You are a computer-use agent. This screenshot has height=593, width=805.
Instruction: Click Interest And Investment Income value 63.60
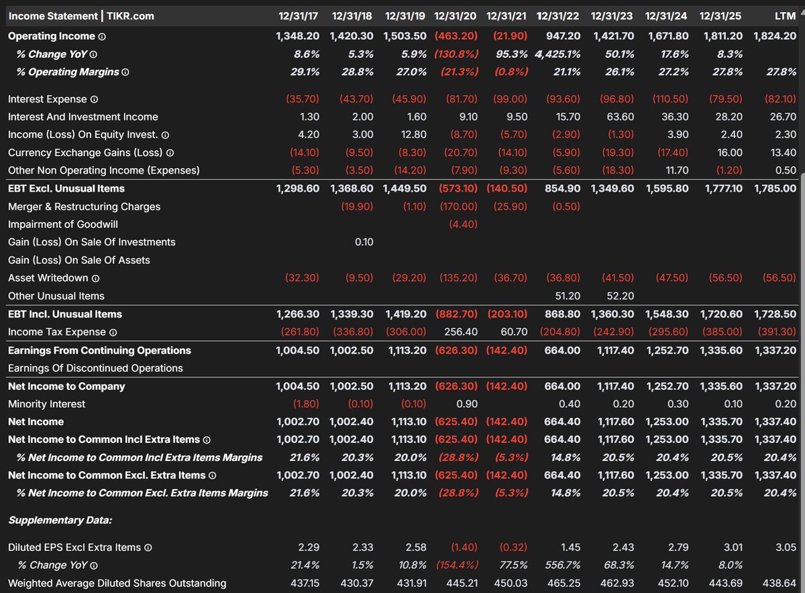(621, 117)
